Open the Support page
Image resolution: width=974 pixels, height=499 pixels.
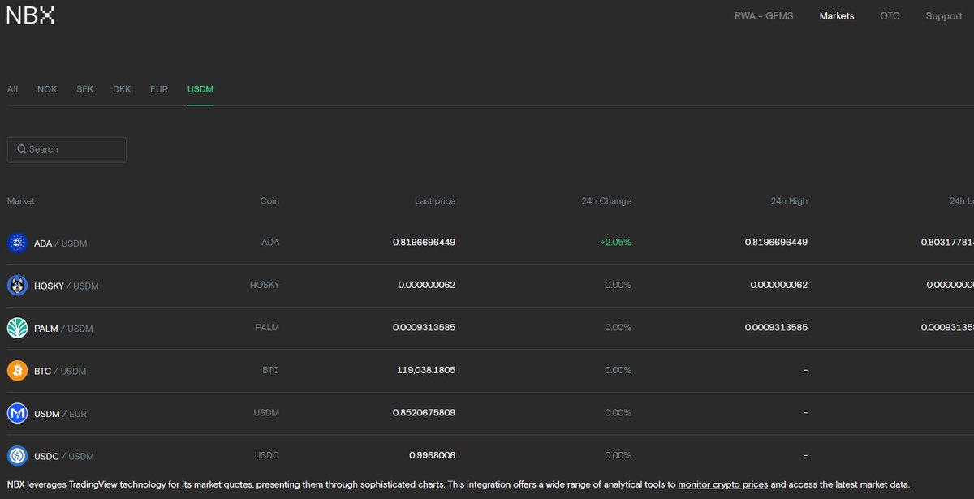[944, 15]
